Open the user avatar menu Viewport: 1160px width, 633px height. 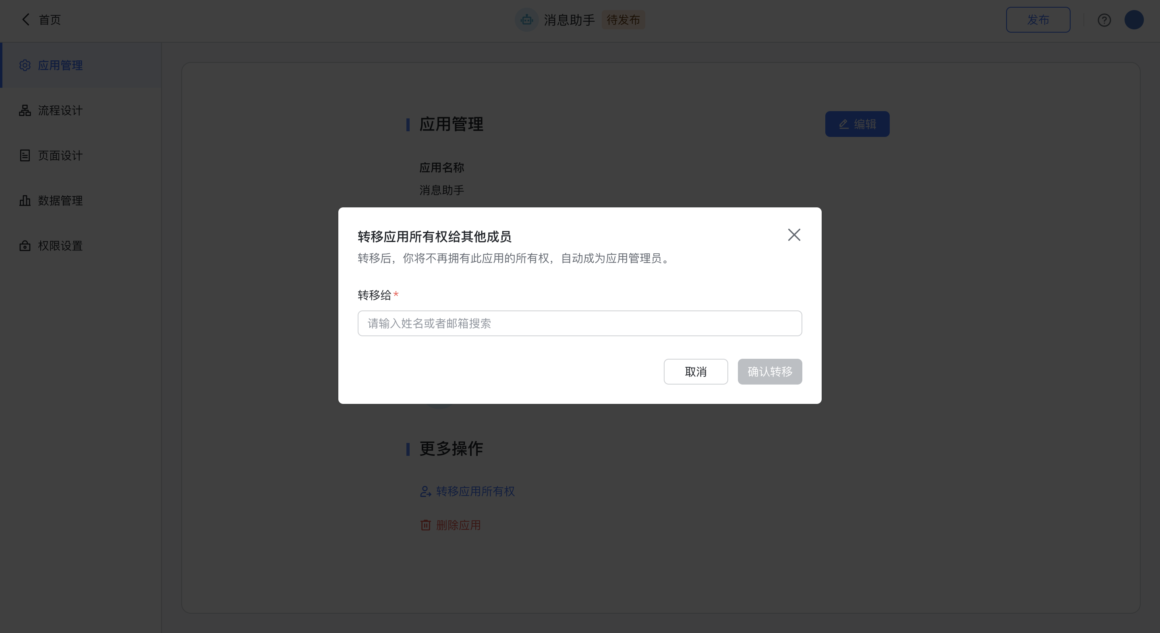point(1133,20)
